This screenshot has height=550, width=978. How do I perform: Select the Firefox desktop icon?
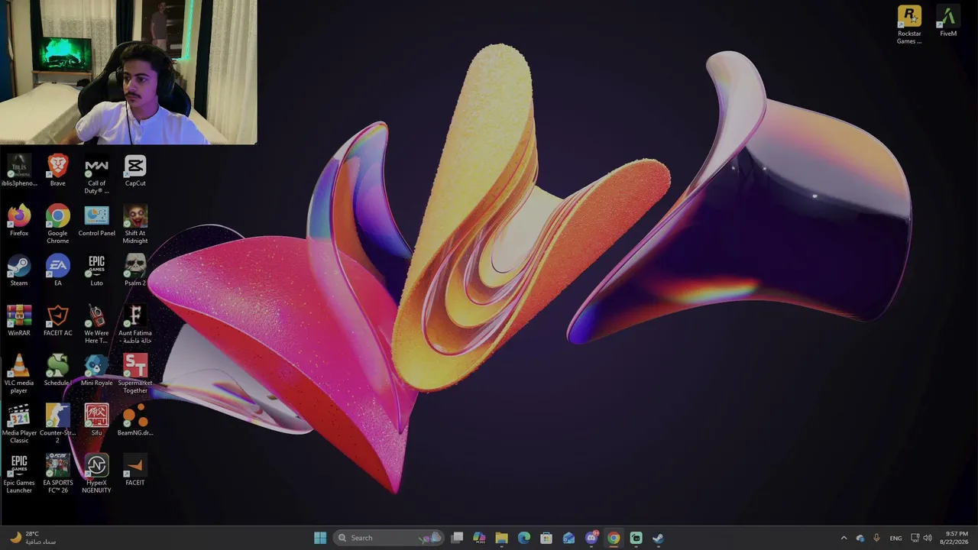click(19, 221)
